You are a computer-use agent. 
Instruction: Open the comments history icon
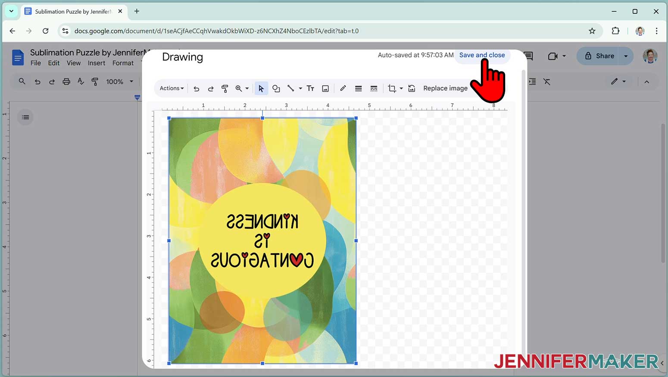click(529, 56)
